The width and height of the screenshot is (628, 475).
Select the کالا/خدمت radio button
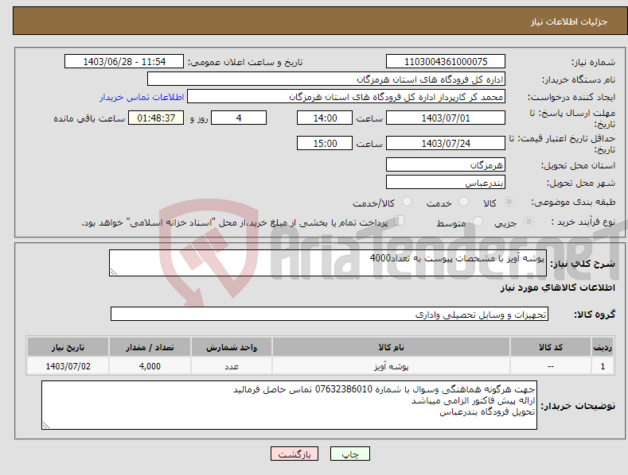pos(407,202)
